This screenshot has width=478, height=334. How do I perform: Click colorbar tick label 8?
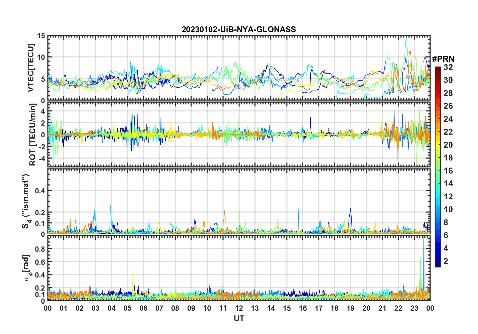coord(446,222)
